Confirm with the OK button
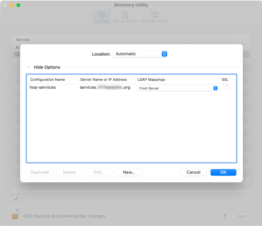Image resolution: width=262 pixels, height=226 pixels. pyautogui.click(x=223, y=172)
